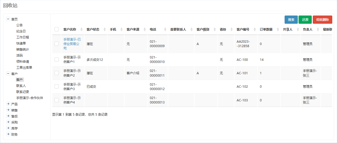The width and height of the screenshot is (337, 143).
Task: Open 公告 in the sidebar tree
Action: [19, 25]
